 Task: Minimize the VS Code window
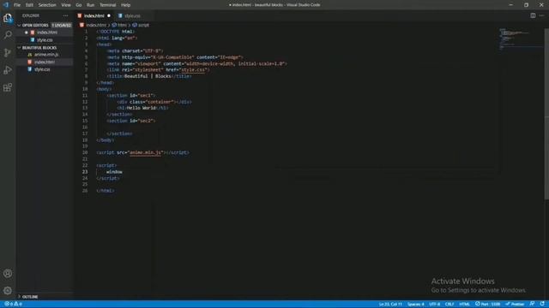click(x=511, y=5)
